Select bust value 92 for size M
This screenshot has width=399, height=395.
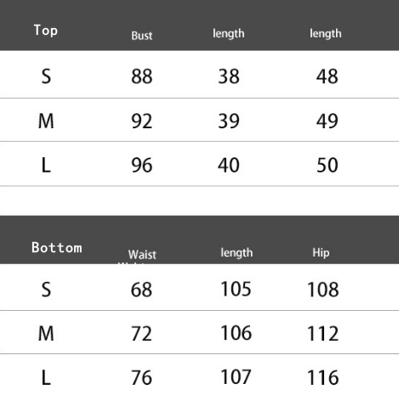coord(142,121)
